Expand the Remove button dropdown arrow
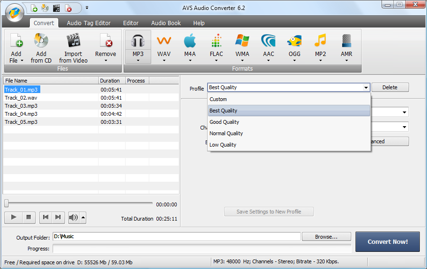This screenshot has height=269, width=427. click(106, 61)
